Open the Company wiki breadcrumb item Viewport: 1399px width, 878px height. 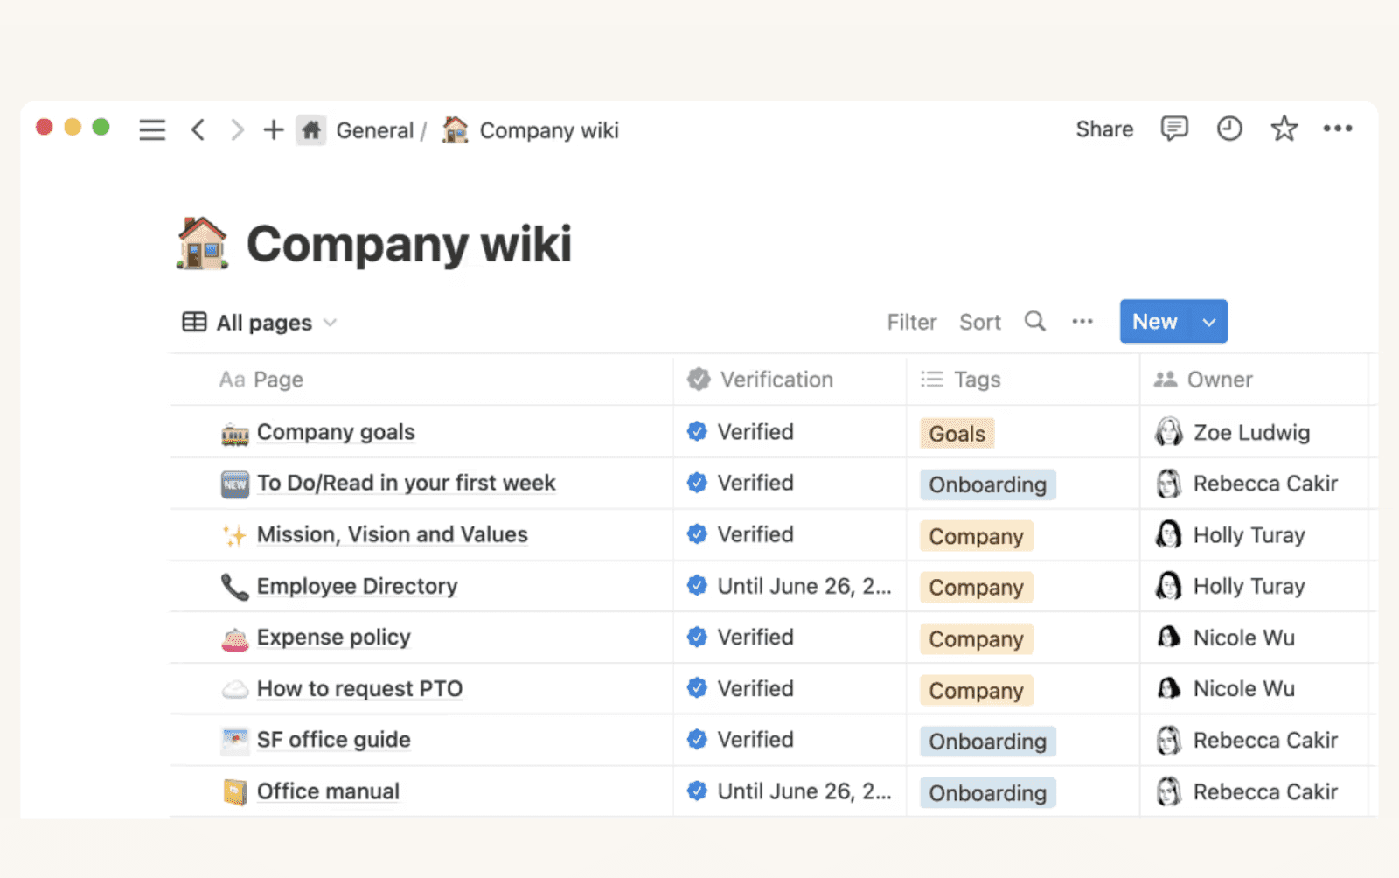548,129
